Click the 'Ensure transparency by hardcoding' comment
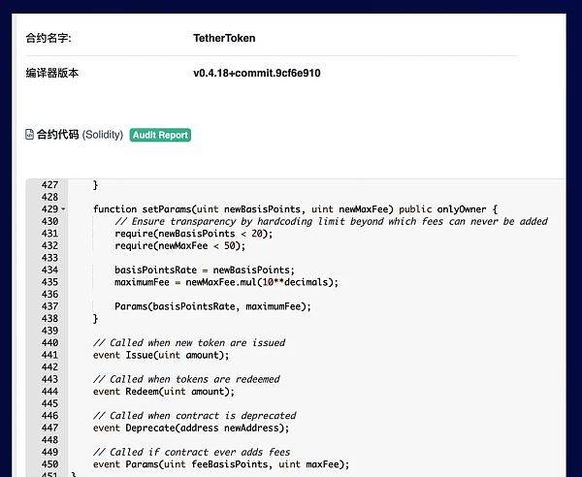Image resolution: width=582 pixels, height=477 pixels. pyautogui.click(x=331, y=221)
